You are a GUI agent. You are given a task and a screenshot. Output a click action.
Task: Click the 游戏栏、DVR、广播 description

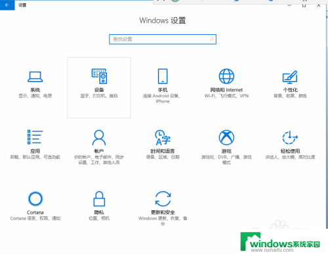point(226,160)
